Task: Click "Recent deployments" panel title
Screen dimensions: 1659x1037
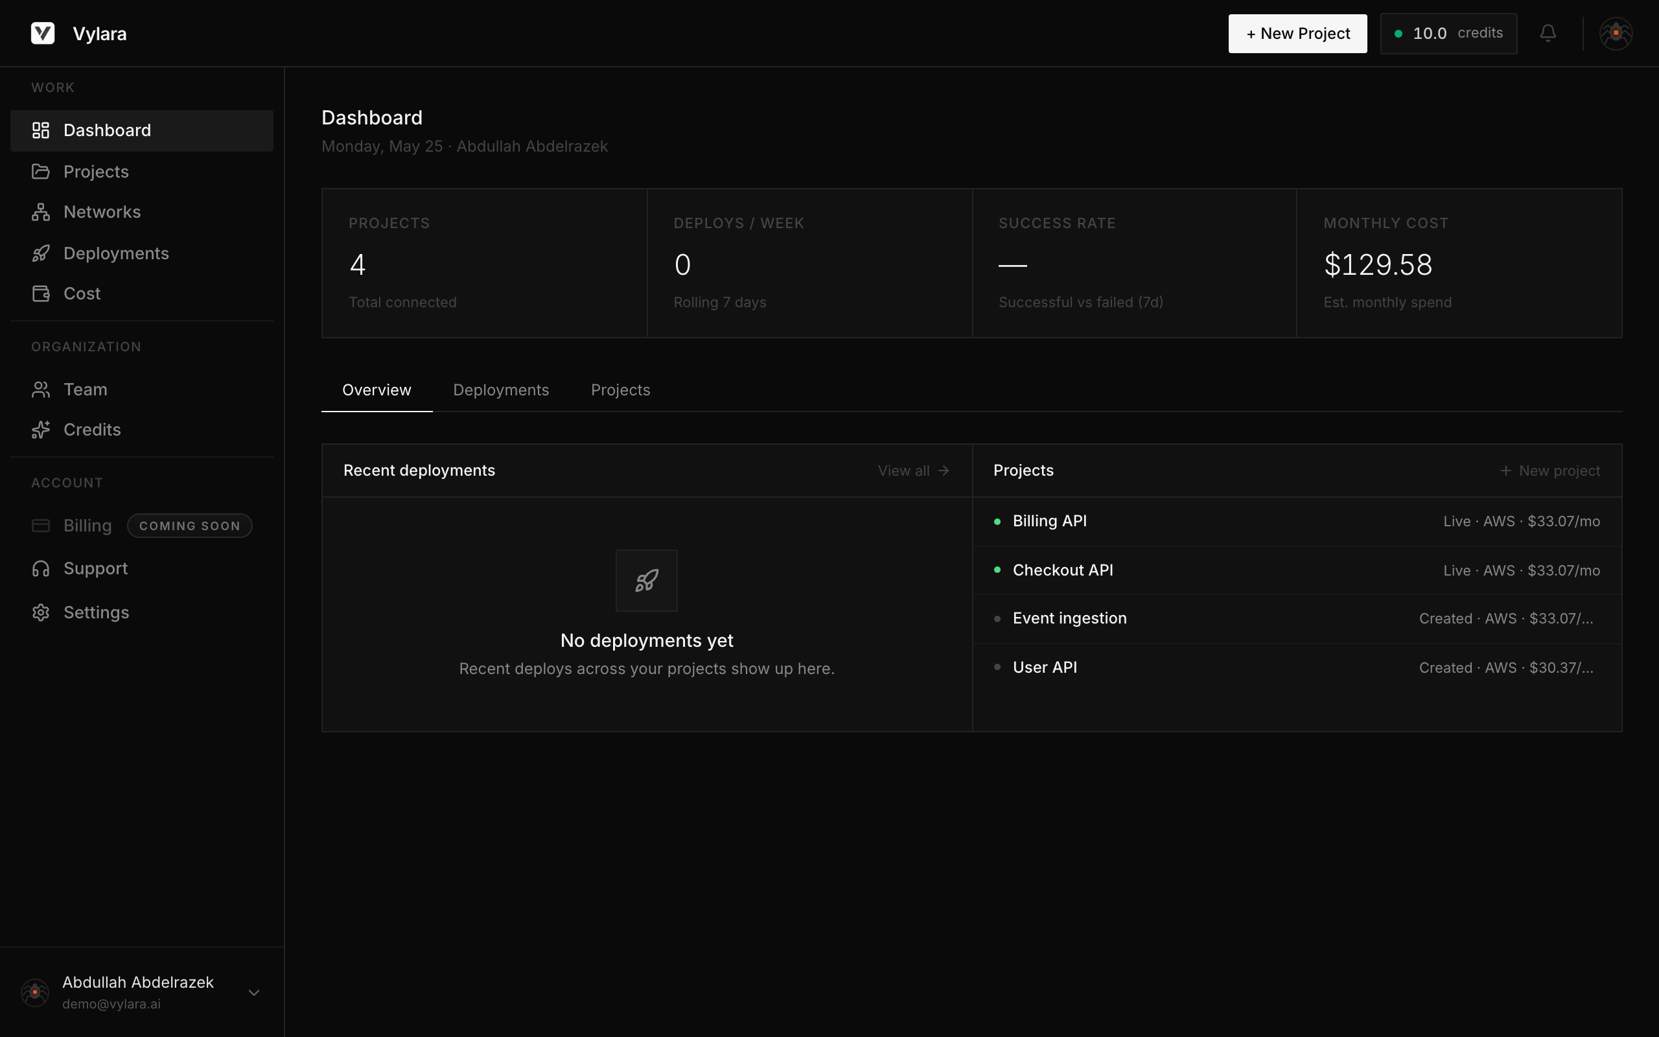Action: coord(419,471)
